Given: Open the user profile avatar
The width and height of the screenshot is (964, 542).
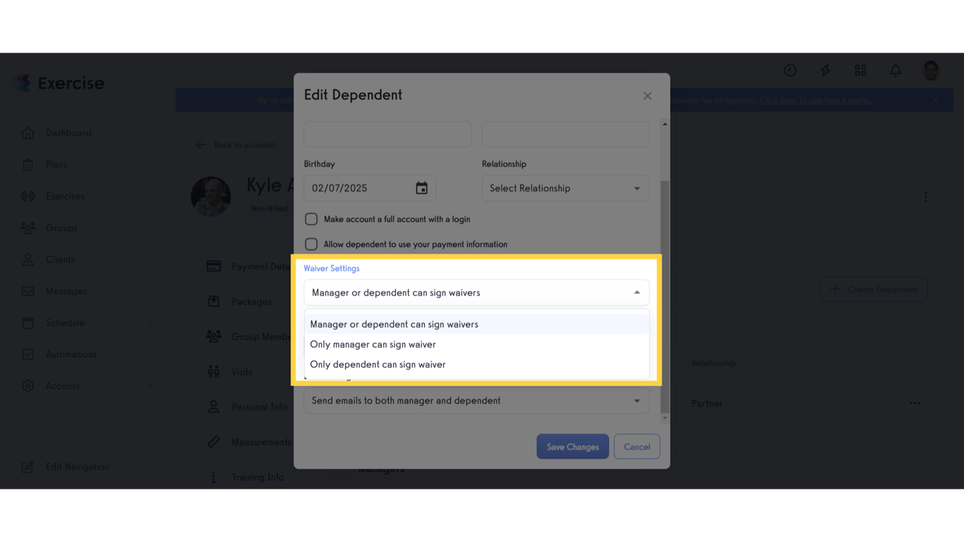Looking at the screenshot, I should tap(931, 70).
